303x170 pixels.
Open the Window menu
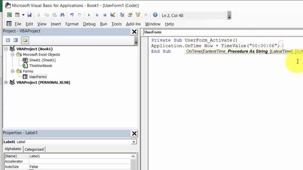(x=152, y=24)
